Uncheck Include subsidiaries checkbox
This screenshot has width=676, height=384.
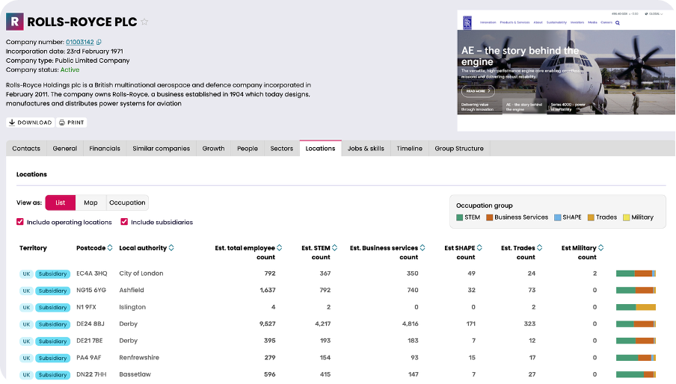click(124, 222)
